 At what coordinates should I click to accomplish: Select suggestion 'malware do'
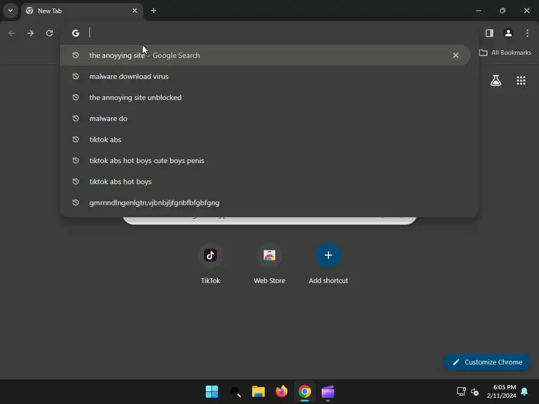pyautogui.click(x=265, y=118)
